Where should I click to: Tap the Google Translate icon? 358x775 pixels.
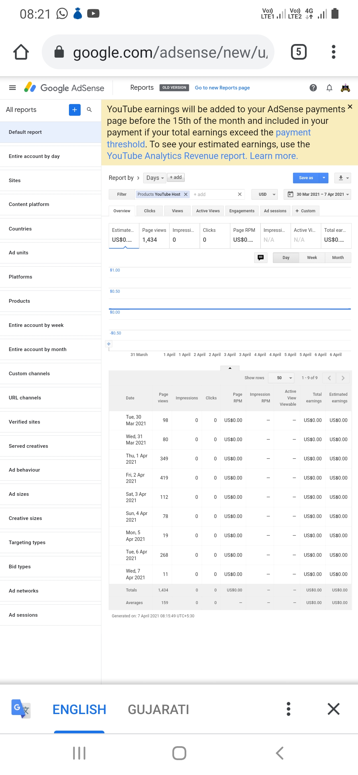click(x=21, y=709)
